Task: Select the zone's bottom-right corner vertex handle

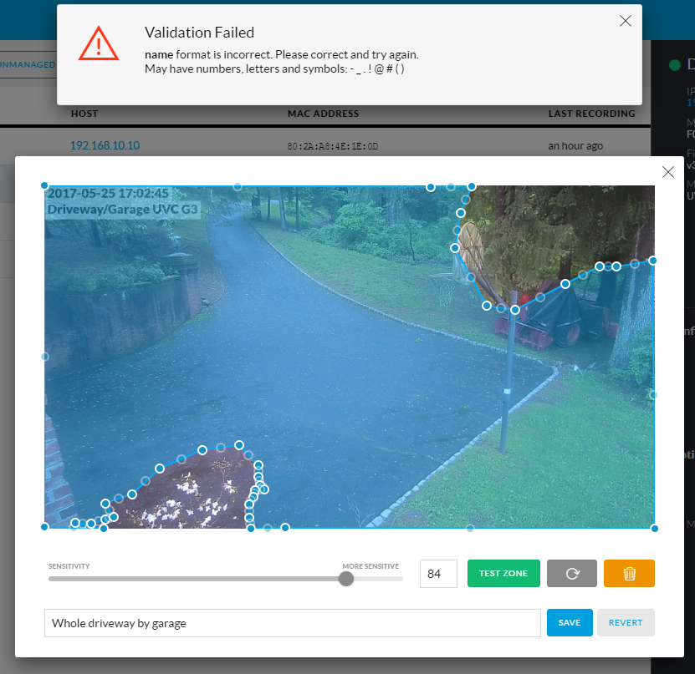Action: click(654, 528)
